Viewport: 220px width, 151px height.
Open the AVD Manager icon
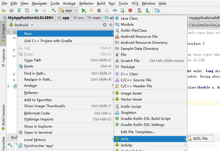(x=140, y=11)
